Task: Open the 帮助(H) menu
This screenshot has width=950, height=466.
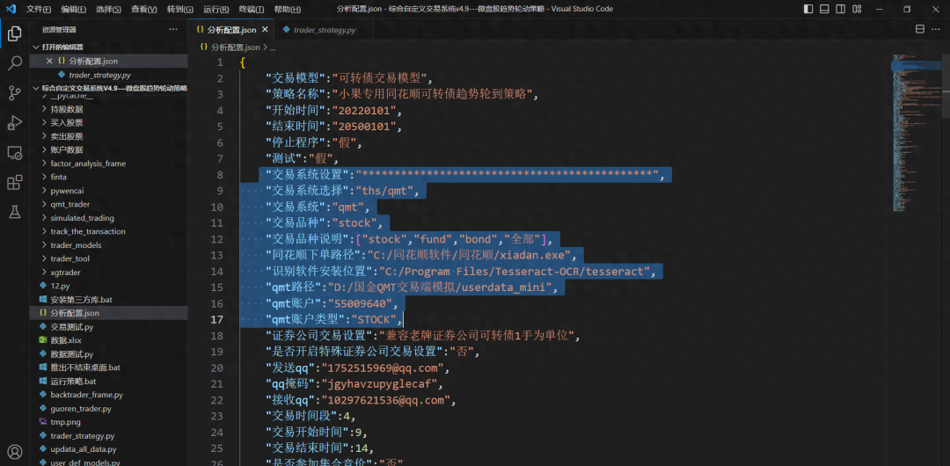Action: 287,9
